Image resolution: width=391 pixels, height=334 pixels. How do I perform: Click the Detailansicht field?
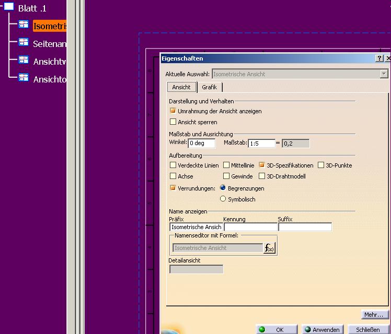(196, 269)
